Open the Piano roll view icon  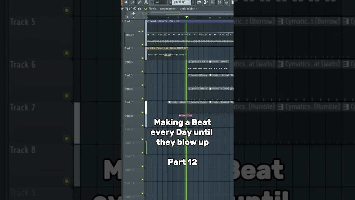tap(206, 2)
